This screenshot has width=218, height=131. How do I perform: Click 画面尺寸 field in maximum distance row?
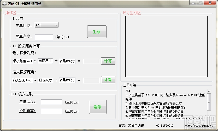pyautogui.click(x=46, y=80)
